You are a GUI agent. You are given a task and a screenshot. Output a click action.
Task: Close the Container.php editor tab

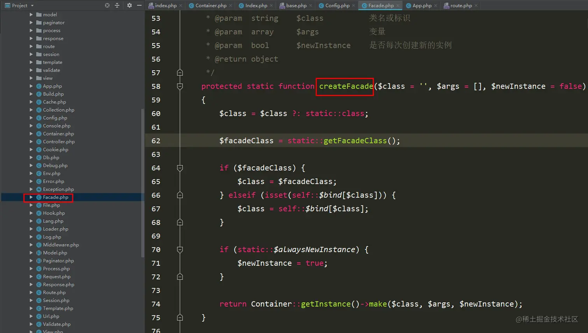point(231,5)
